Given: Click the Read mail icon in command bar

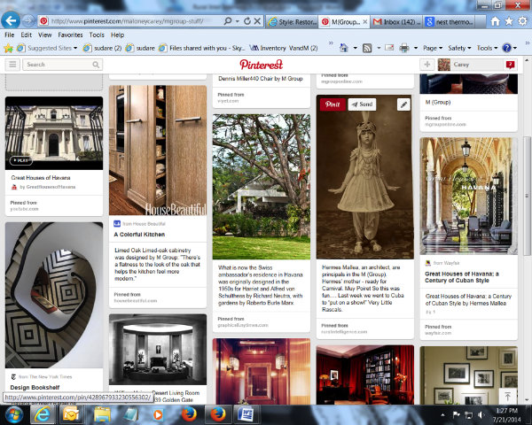Looking at the screenshot, I should pos(389,48).
